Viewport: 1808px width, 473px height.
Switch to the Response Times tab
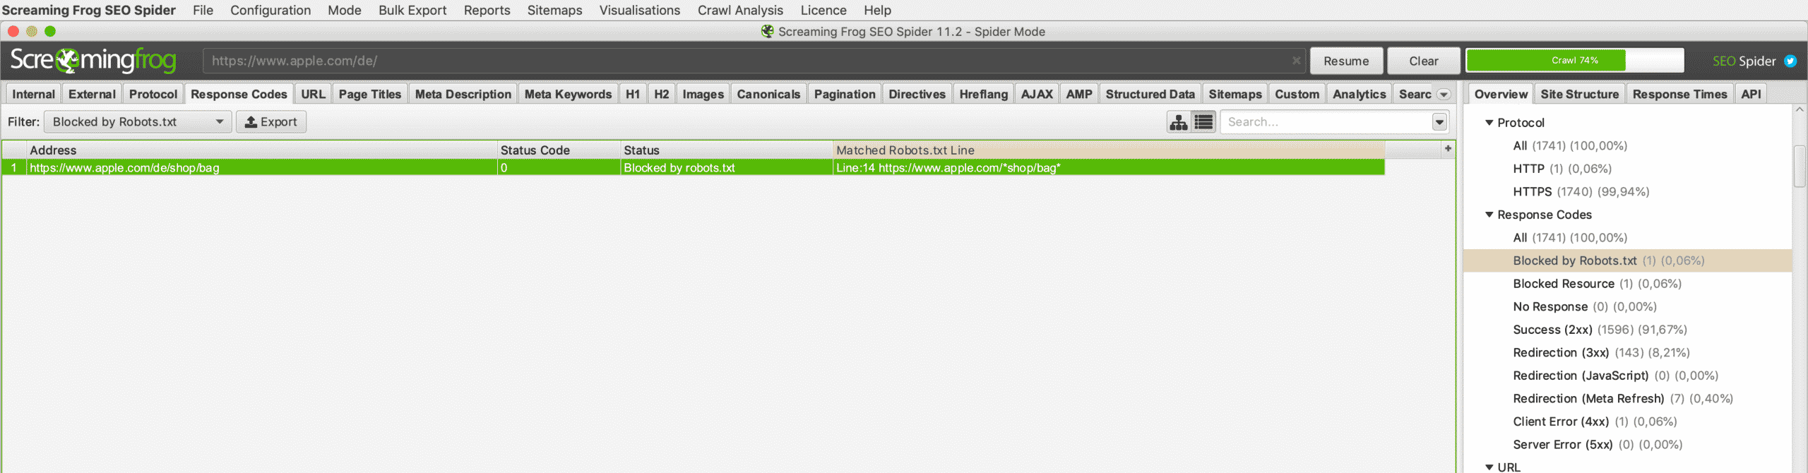pyautogui.click(x=1680, y=94)
